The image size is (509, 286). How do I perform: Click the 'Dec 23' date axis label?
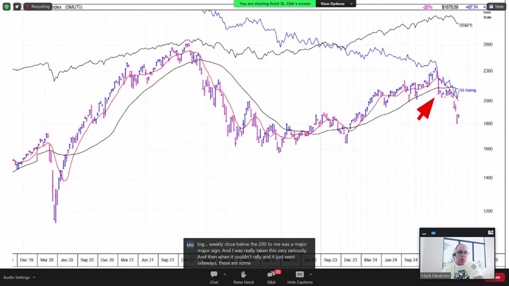click(x=350, y=260)
